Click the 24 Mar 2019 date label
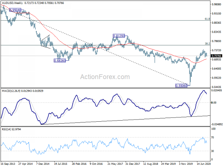Image resolution: width=223 pixels, height=167 pixels. click(x=168, y=164)
